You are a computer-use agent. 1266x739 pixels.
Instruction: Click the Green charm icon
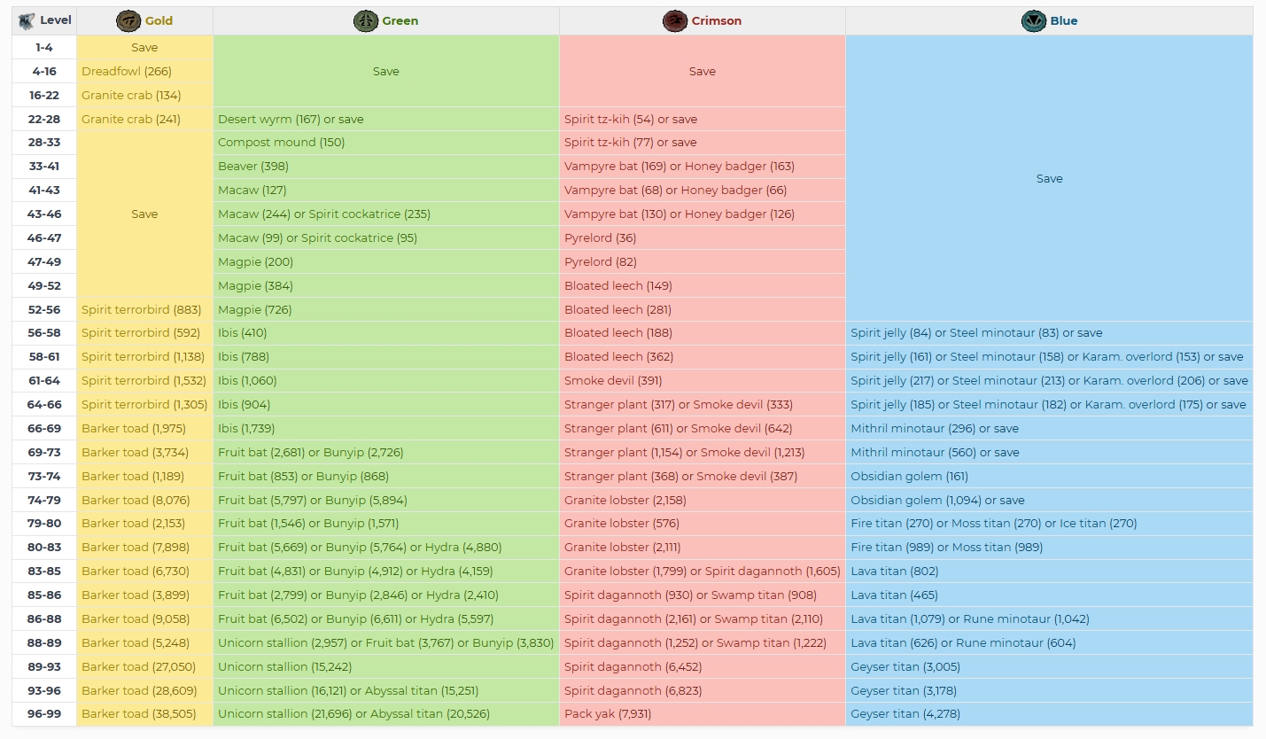(366, 20)
